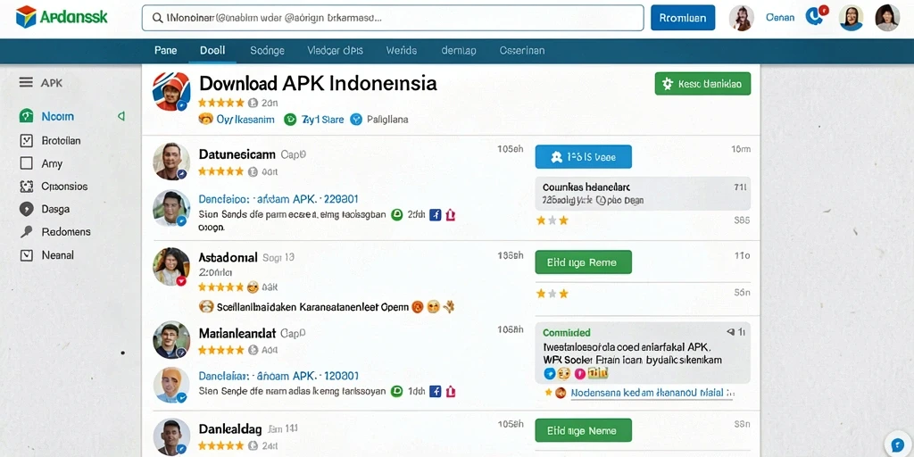Open the Oy/Ikasanim link
This screenshot has height=457, width=914.
(245, 120)
